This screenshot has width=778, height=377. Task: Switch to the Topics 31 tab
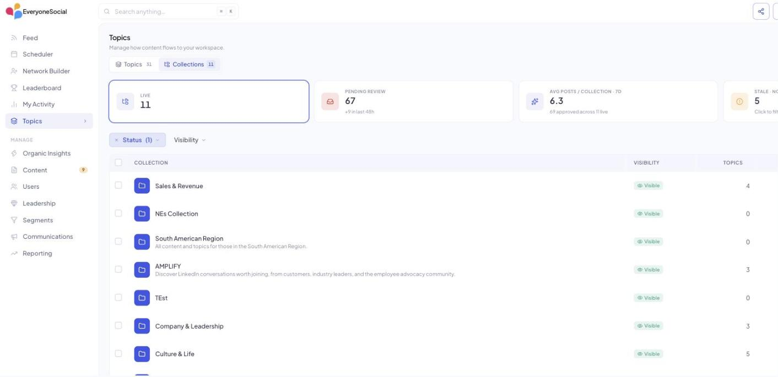[x=134, y=64]
